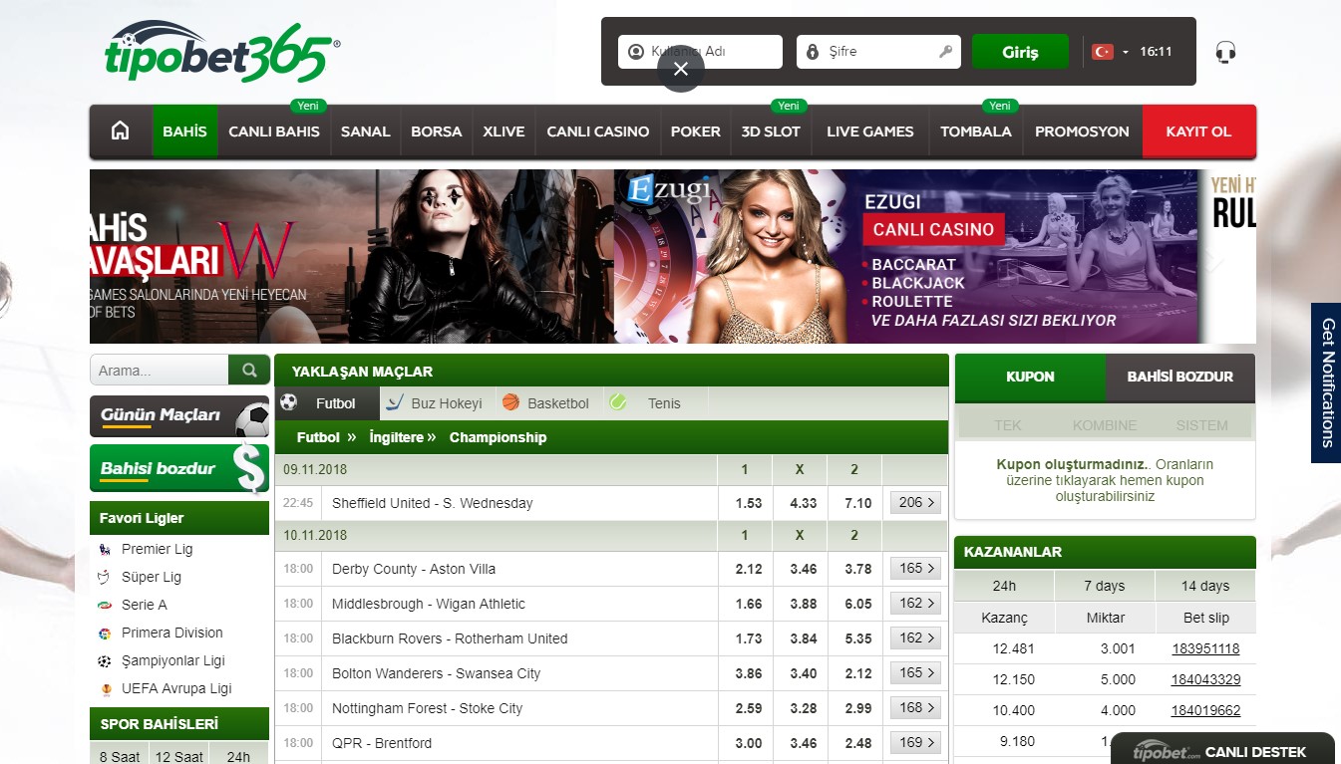Expand 206 more markets for Sheffield United
The width and height of the screenshot is (1341, 764).
coord(915,503)
